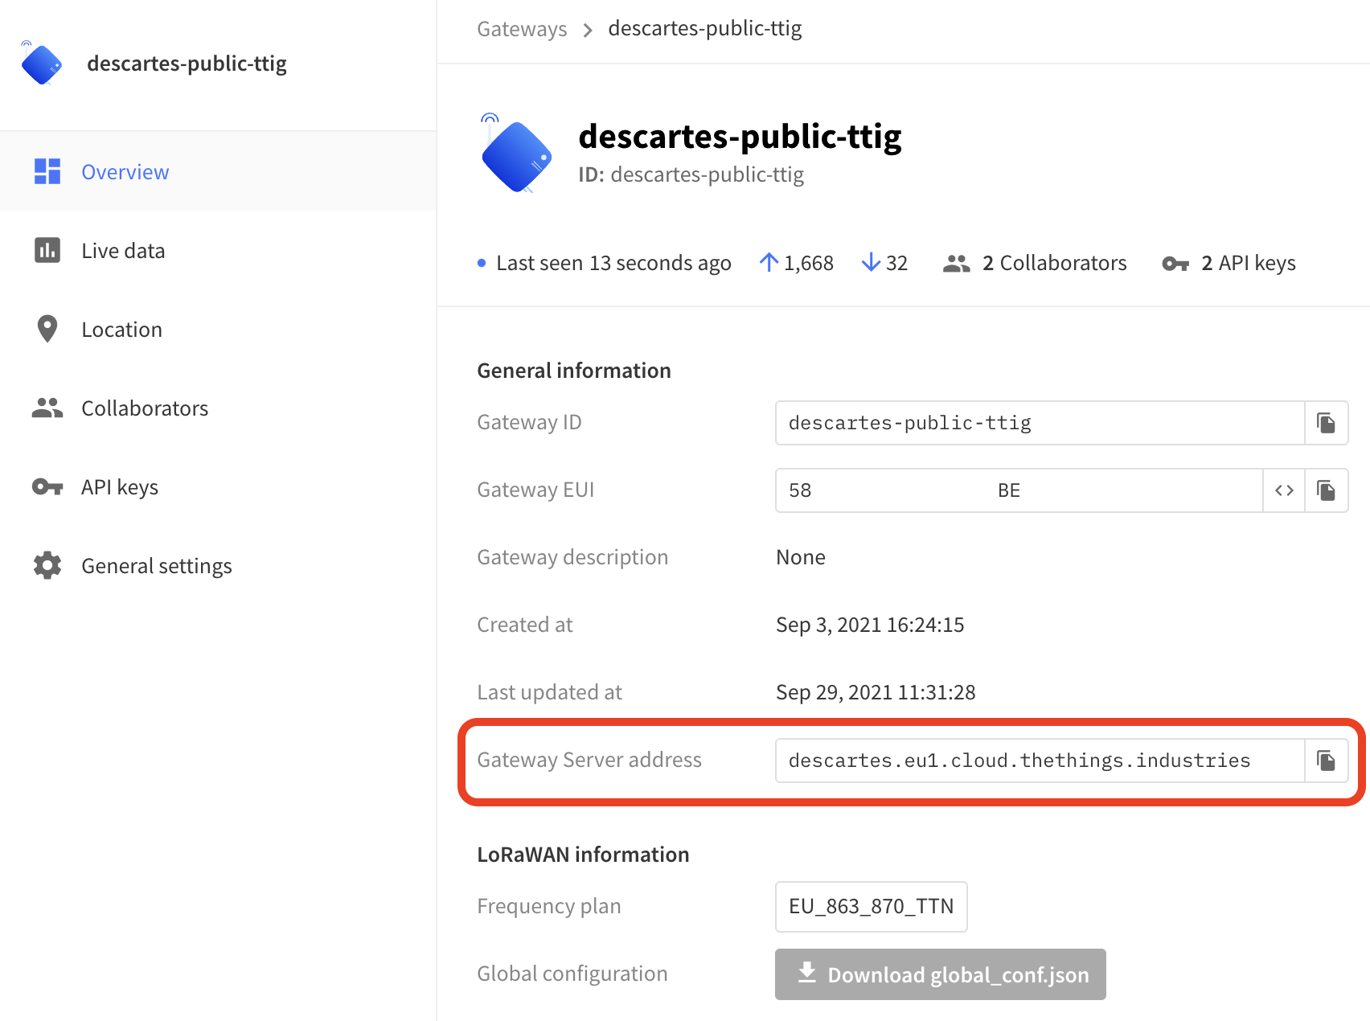Open the Overview sidebar item

coord(218,171)
